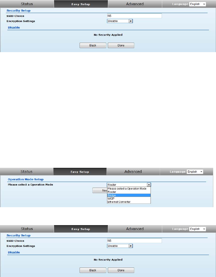Click Done in uppermost Security Setup panel

pos(121,45)
